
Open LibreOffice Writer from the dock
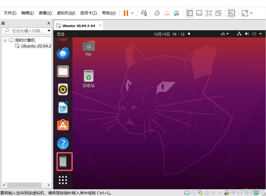(63, 107)
